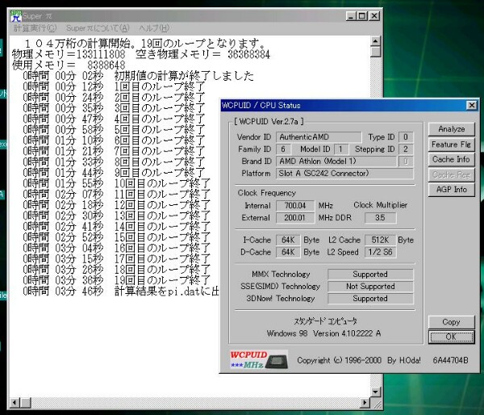Viewport: 484px width, 415px height.
Task: Close the Super π window
Action: pos(375,15)
